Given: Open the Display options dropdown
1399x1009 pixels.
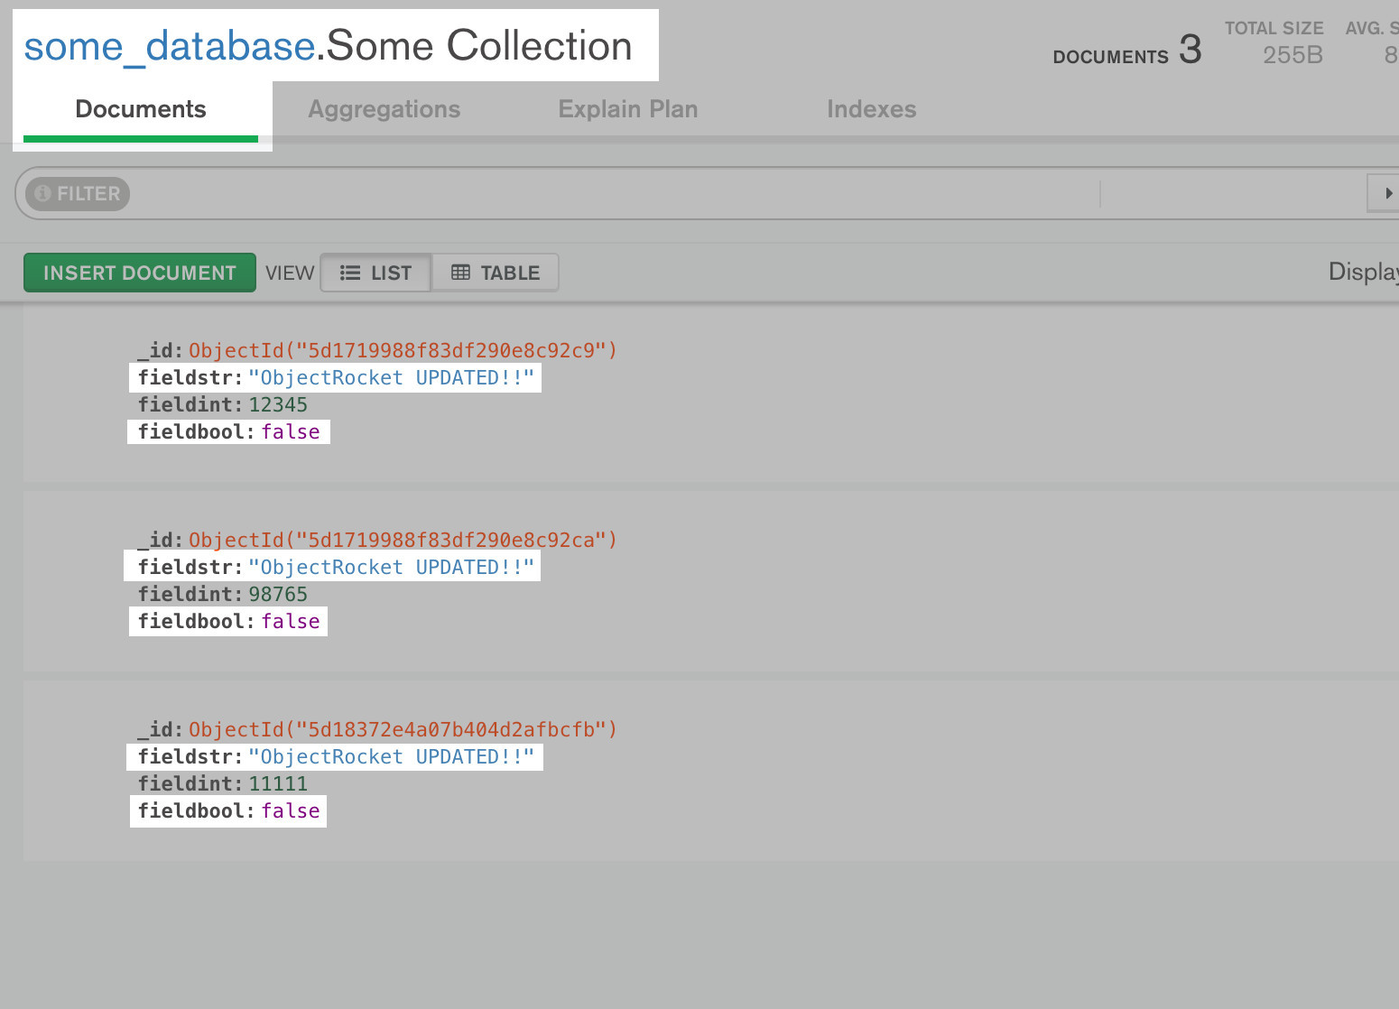Looking at the screenshot, I should (1363, 271).
